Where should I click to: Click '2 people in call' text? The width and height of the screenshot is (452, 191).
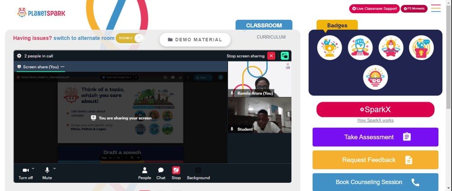click(38, 56)
